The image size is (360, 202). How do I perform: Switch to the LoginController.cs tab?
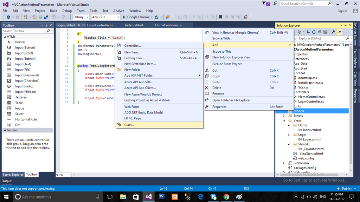[x=100, y=25]
